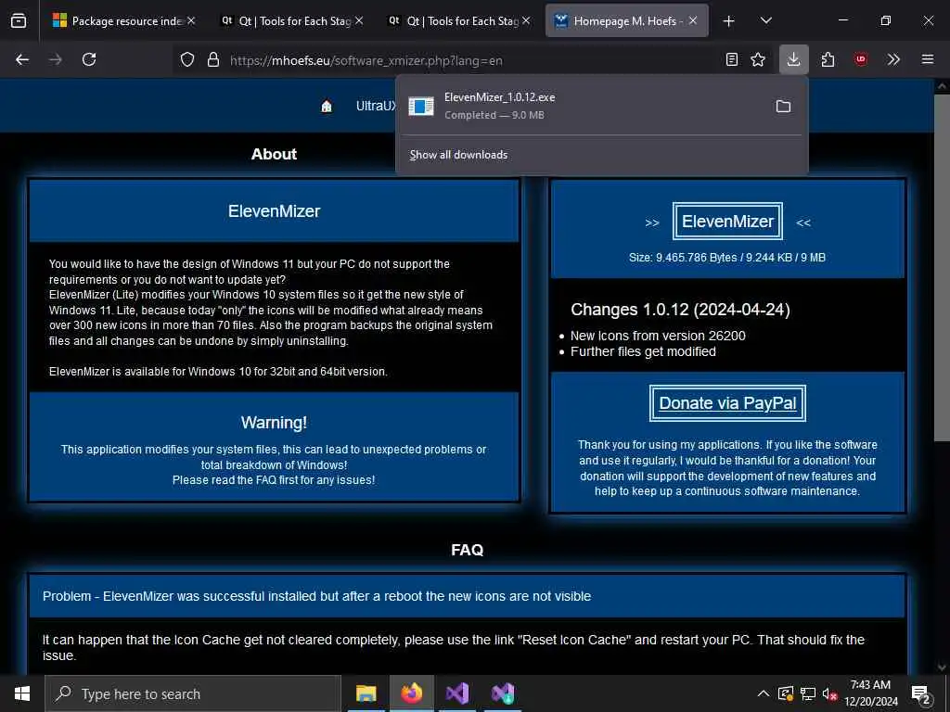Image resolution: width=950 pixels, height=712 pixels.
Task: Click 'New Icons from version 26200' bullet
Action: (x=658, y=336)
